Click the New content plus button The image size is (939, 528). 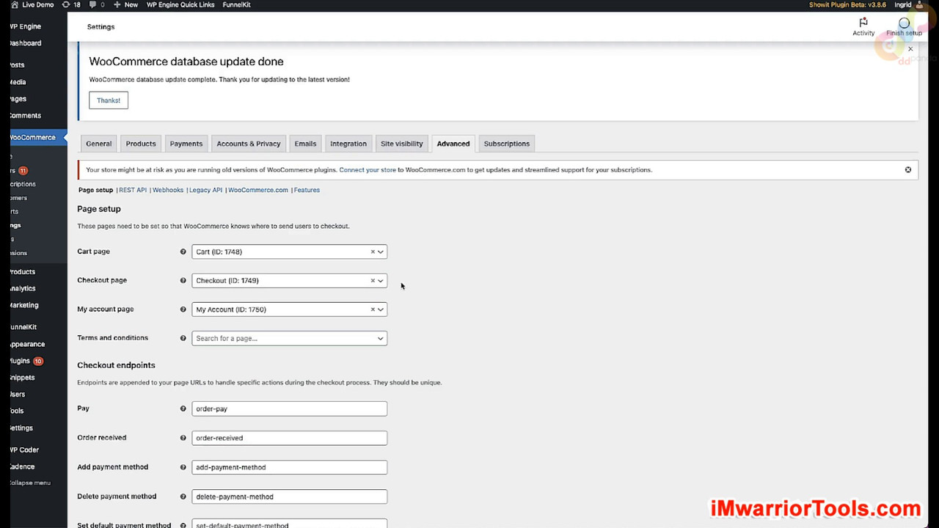pos(125,4)
